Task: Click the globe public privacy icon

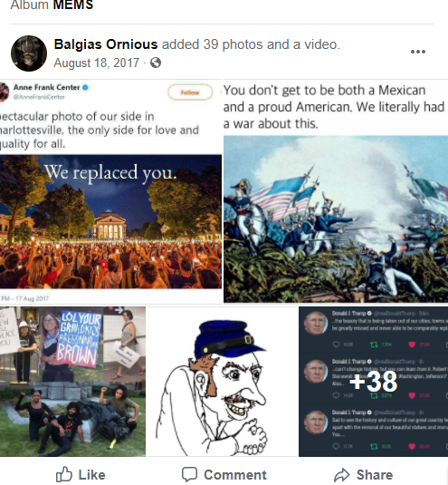Action: tap(156, 63)
